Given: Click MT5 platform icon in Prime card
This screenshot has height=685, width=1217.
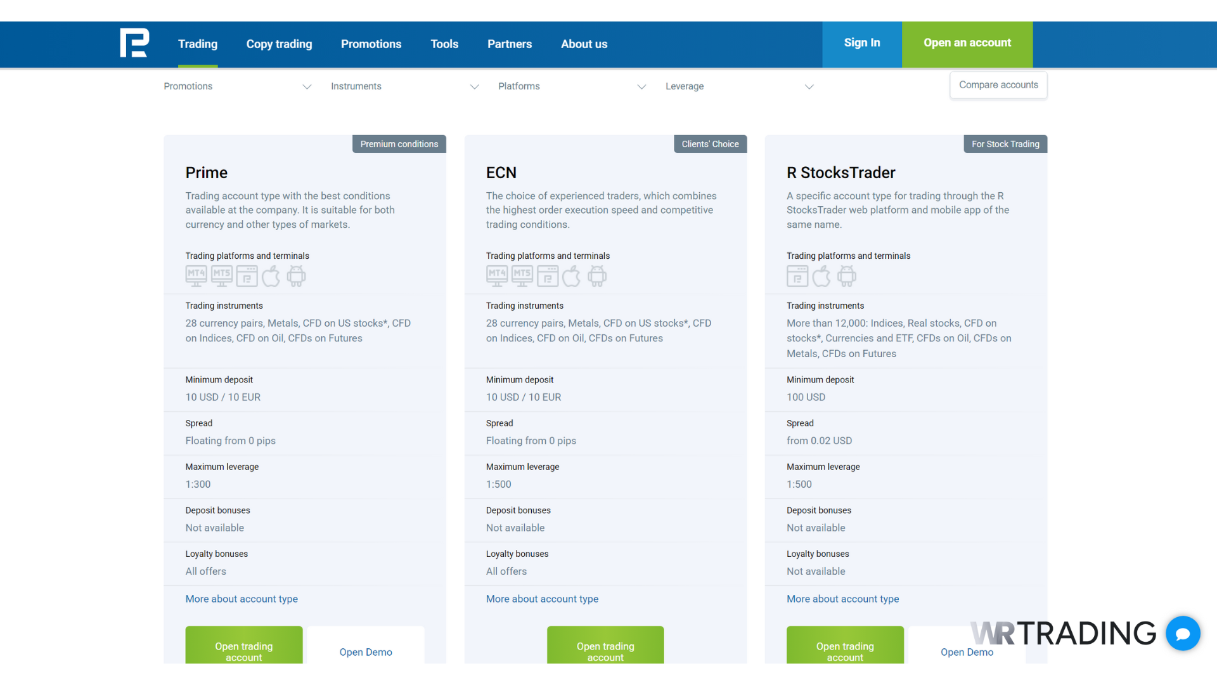Looking at the screenshot, I should [x=222, y=276].
